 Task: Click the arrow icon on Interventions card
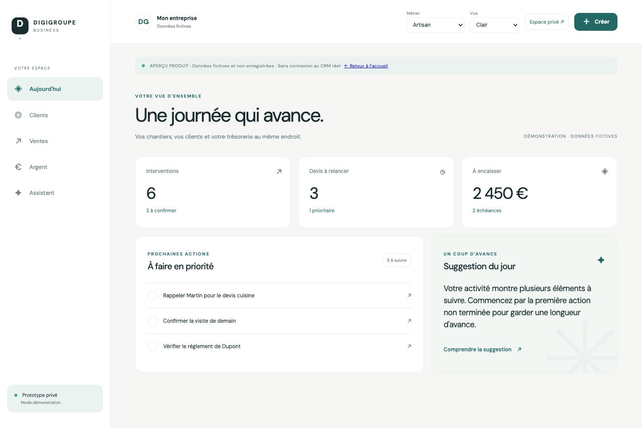pos(279,172)
